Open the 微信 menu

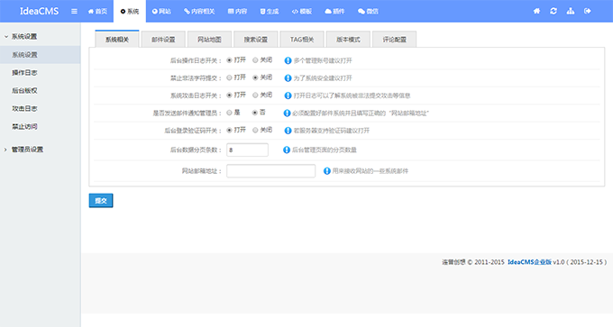[x=368, y=12]
